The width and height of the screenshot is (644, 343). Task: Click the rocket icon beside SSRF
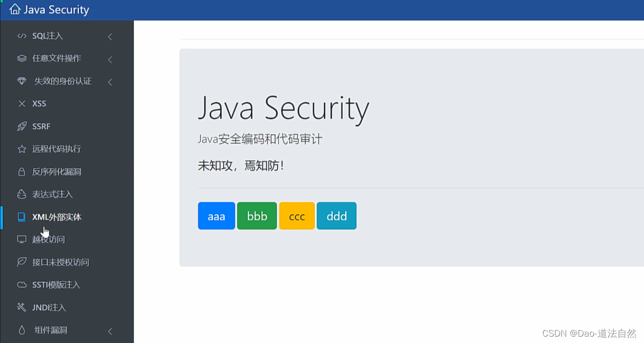click(x=21, y=126)
